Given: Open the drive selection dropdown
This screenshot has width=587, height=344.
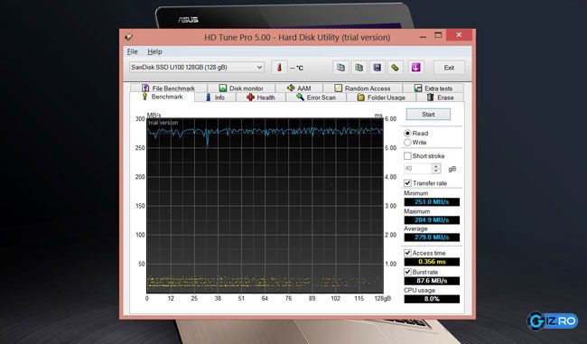Looking at the screenshot, I should coord(197,68).
